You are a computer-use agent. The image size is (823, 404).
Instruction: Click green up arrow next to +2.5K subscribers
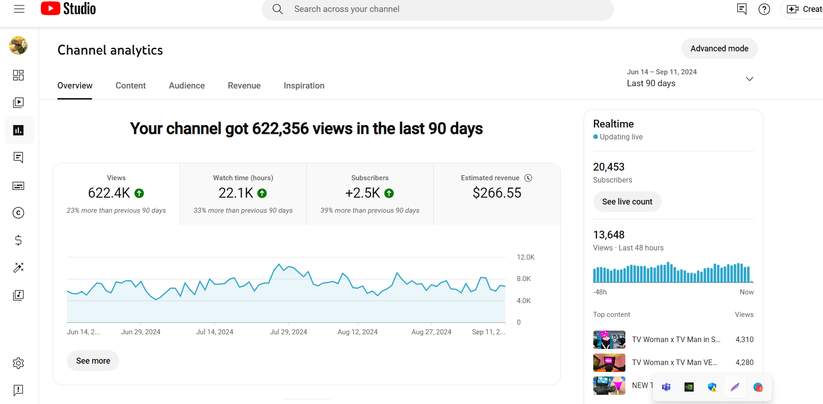[x=389, y=194]
